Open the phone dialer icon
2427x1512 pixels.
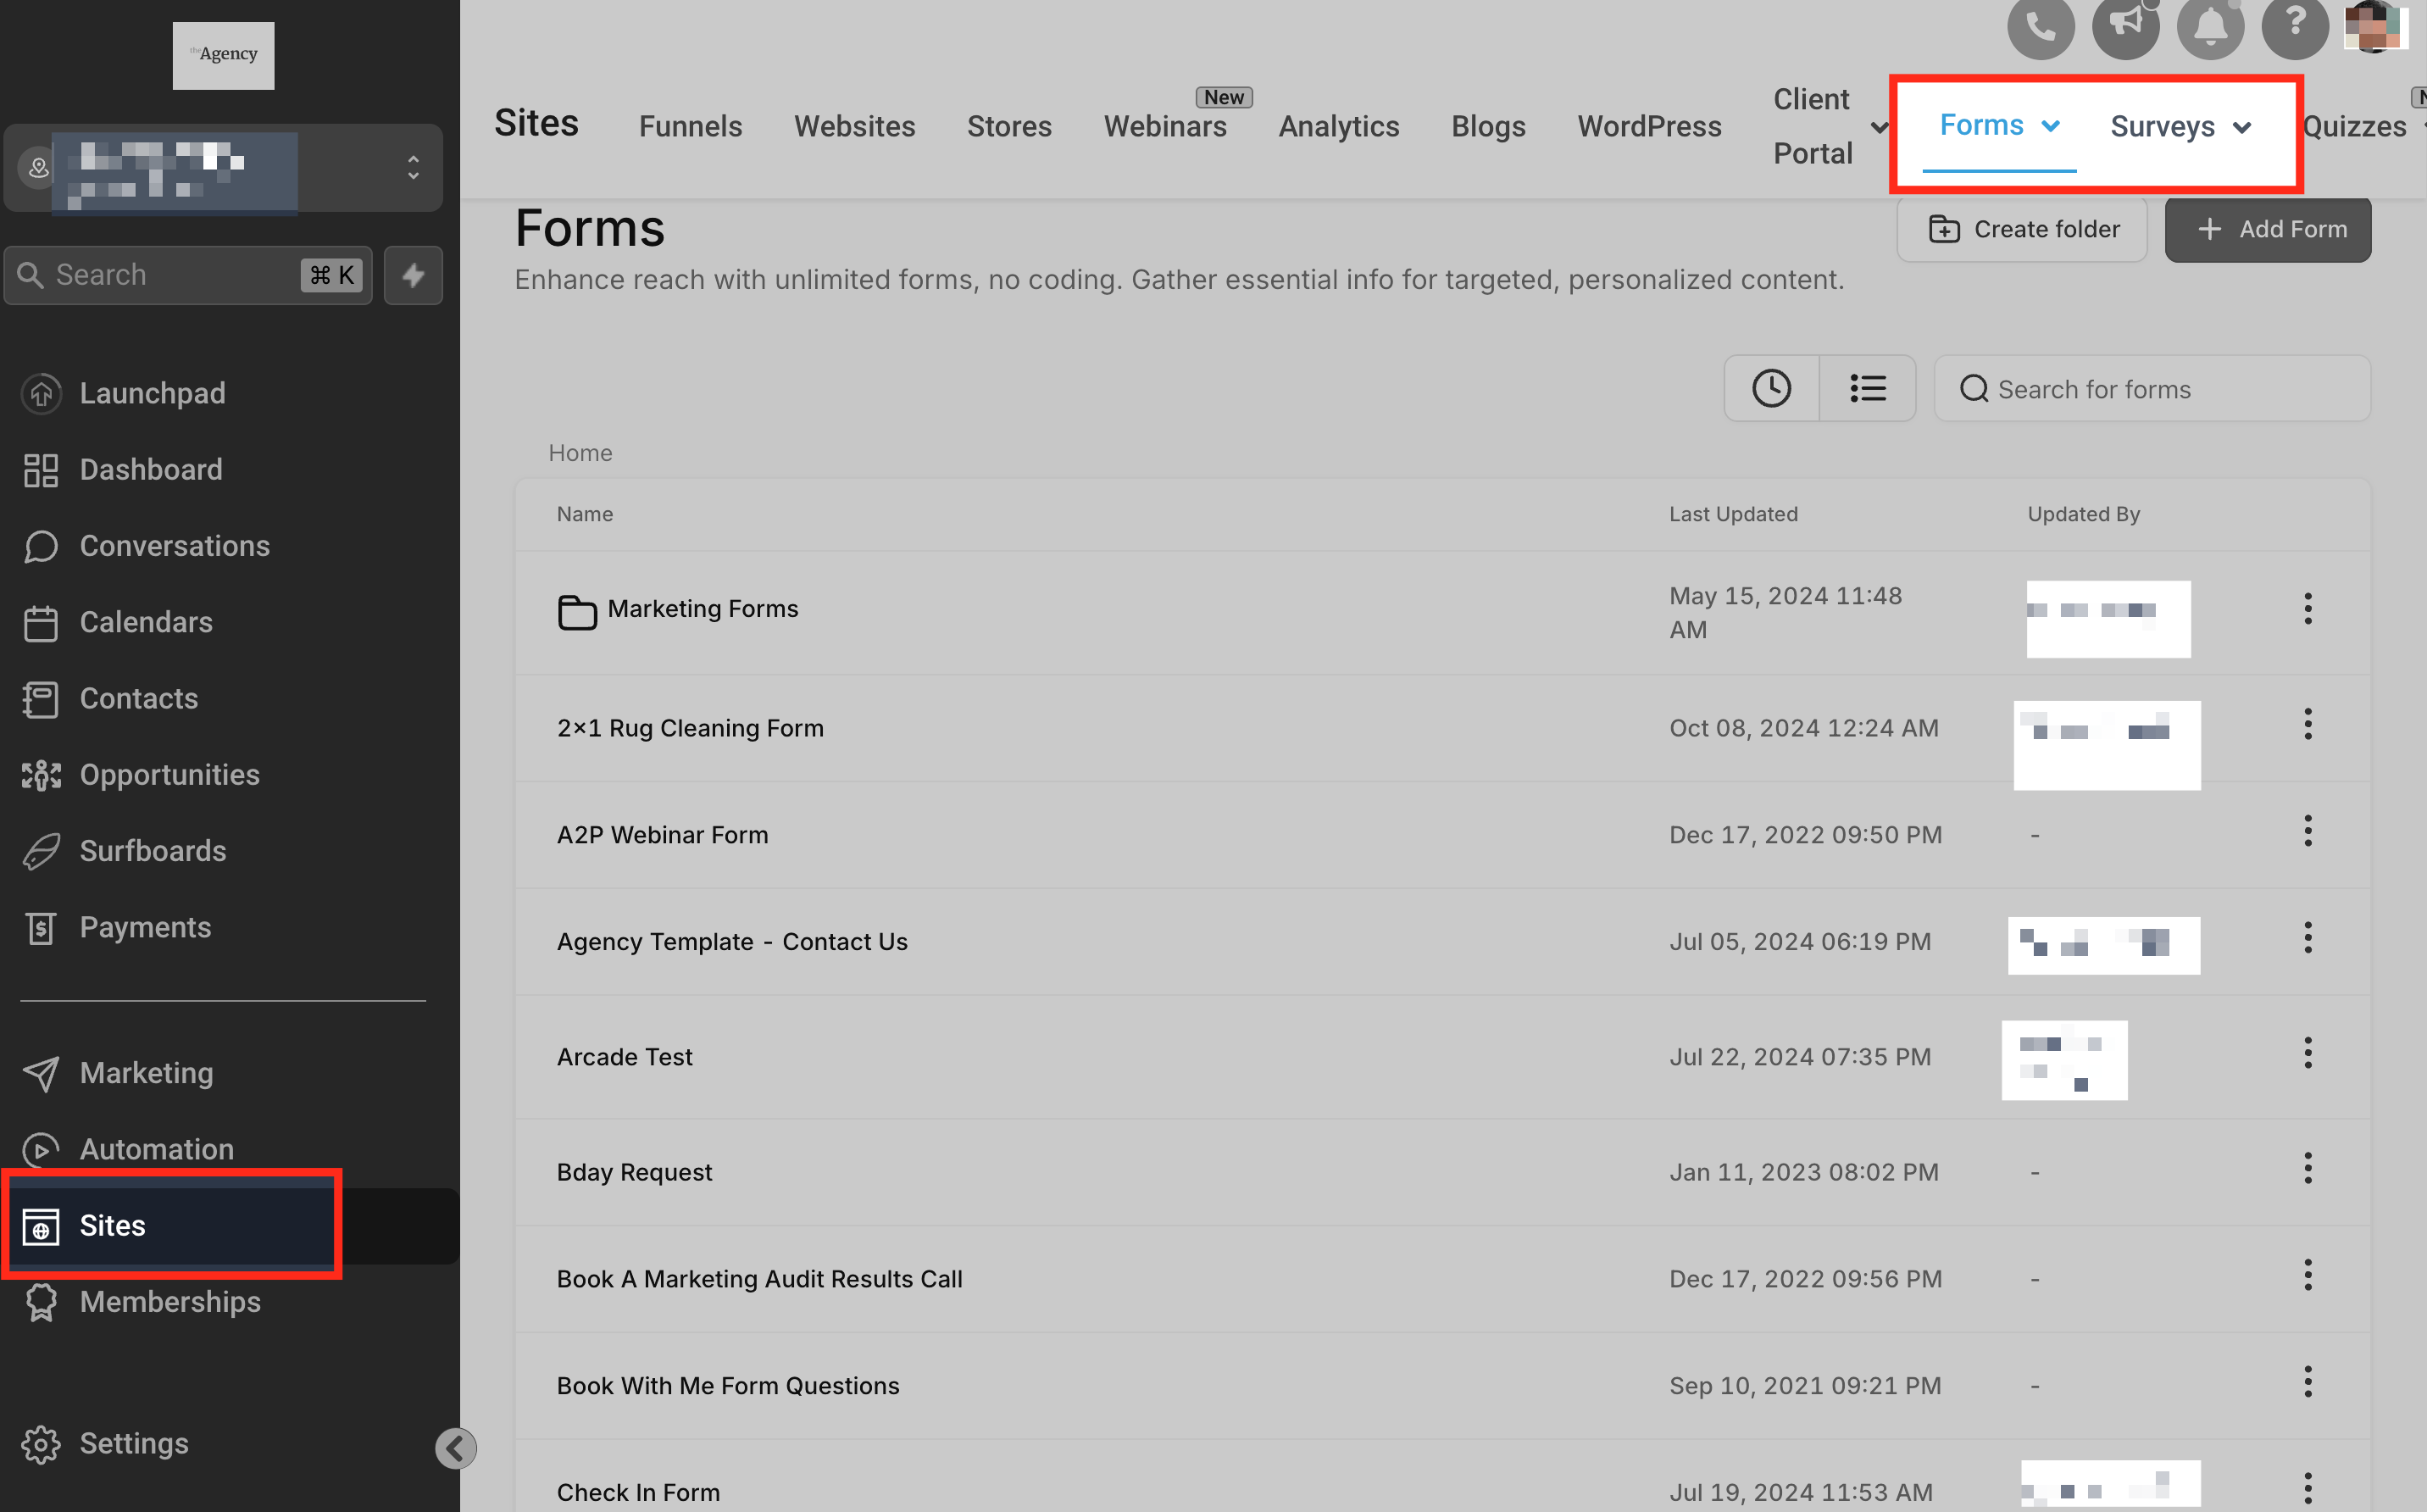coord(2041,27)
